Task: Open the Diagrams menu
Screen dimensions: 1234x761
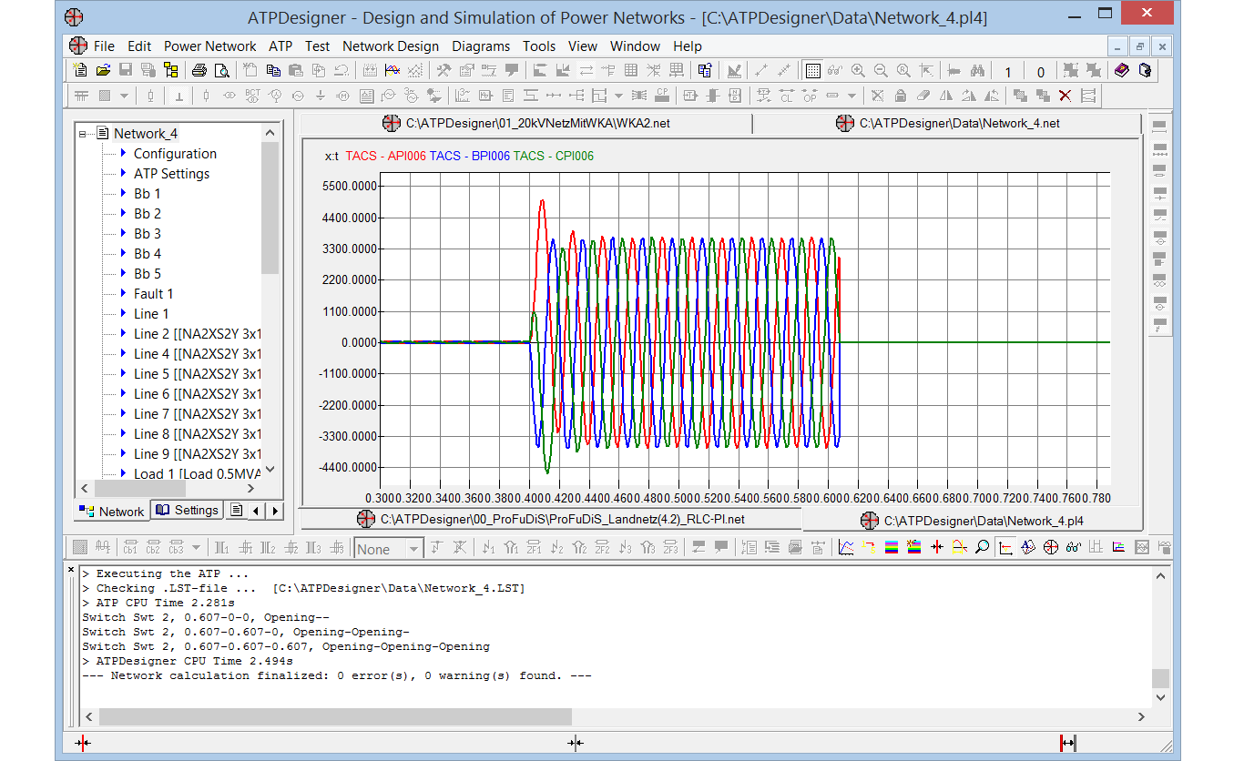Action: 481,46
